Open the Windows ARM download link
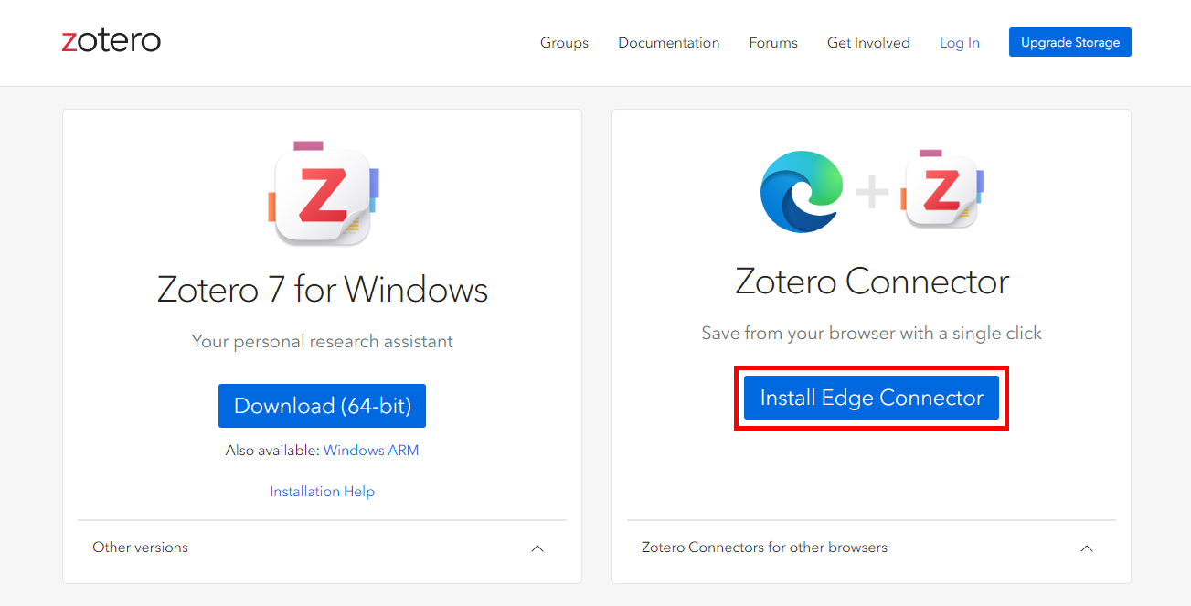 point(371,451)
